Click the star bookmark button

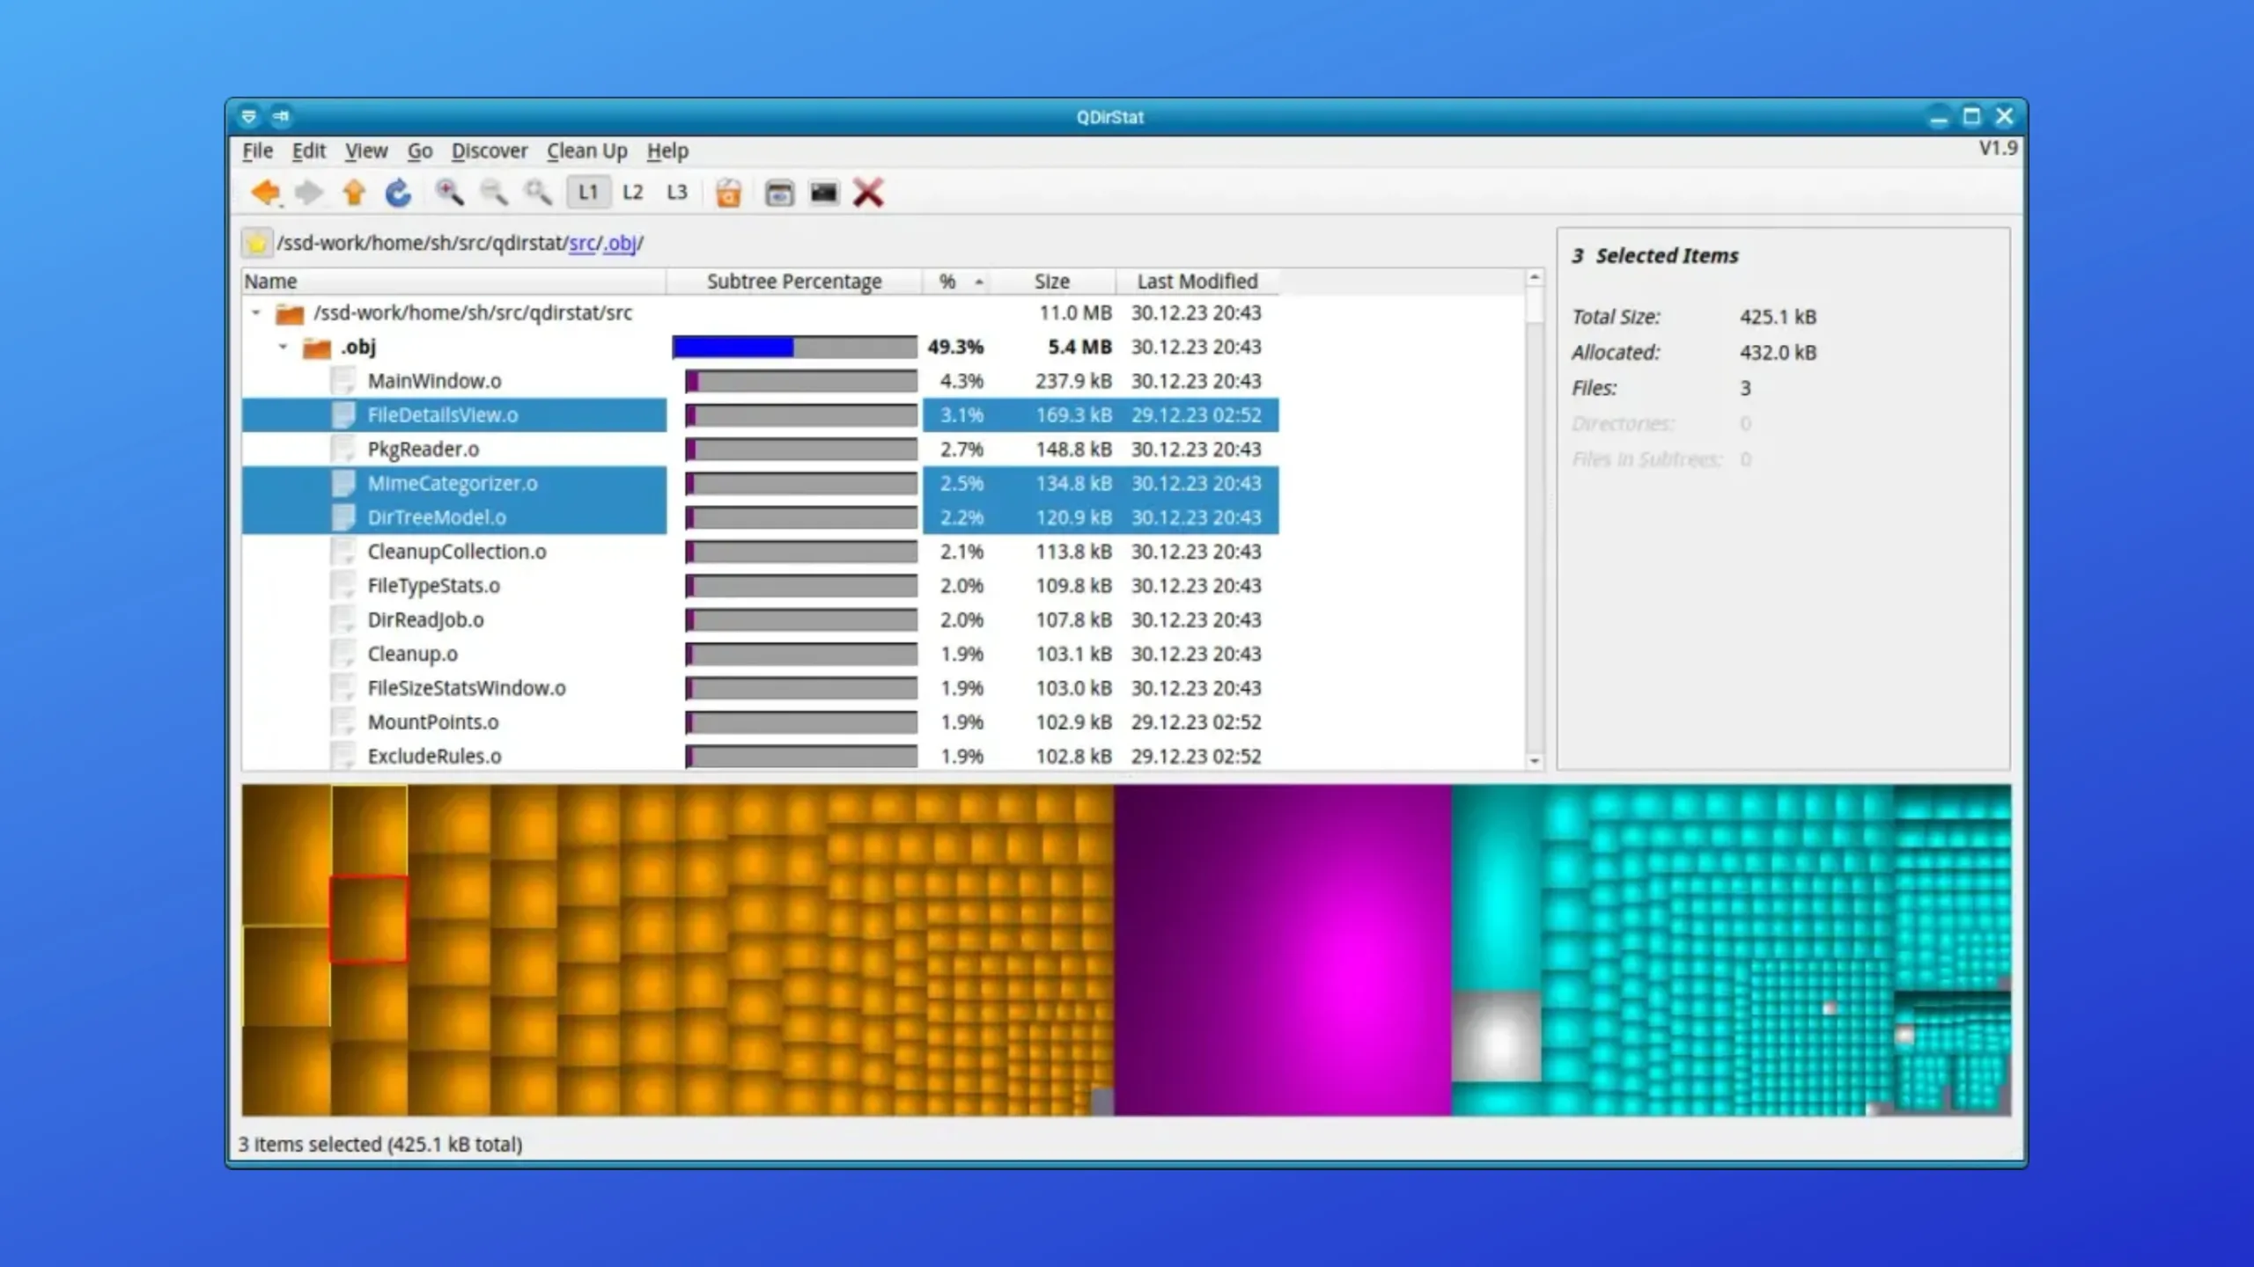point(256,243)
